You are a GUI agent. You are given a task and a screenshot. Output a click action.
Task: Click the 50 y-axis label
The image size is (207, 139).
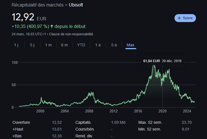point(14,85)
